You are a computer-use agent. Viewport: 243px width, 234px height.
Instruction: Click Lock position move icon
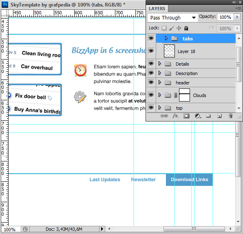point(179,28)
